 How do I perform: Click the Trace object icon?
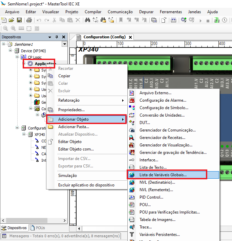pos(132,227)
